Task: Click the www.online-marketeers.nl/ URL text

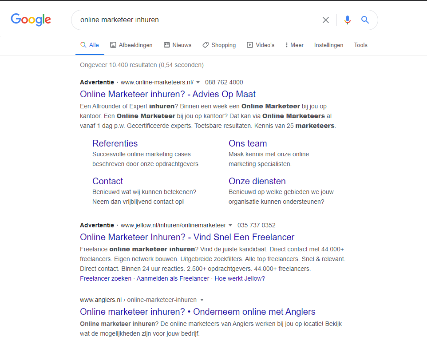Action: point(157,82)
